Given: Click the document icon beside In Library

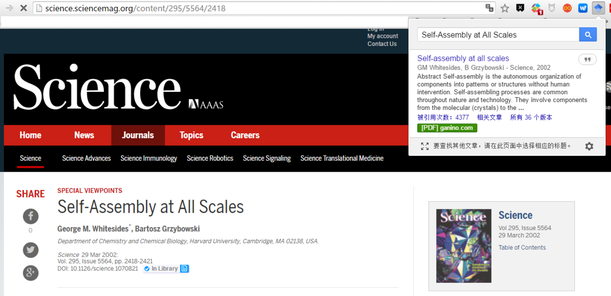Looking at the screenshot, I should click(x=184, y=269).
